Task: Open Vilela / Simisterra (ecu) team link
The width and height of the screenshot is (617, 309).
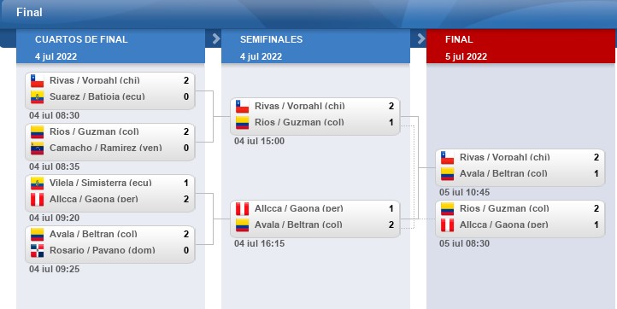Action: (100, 183)
